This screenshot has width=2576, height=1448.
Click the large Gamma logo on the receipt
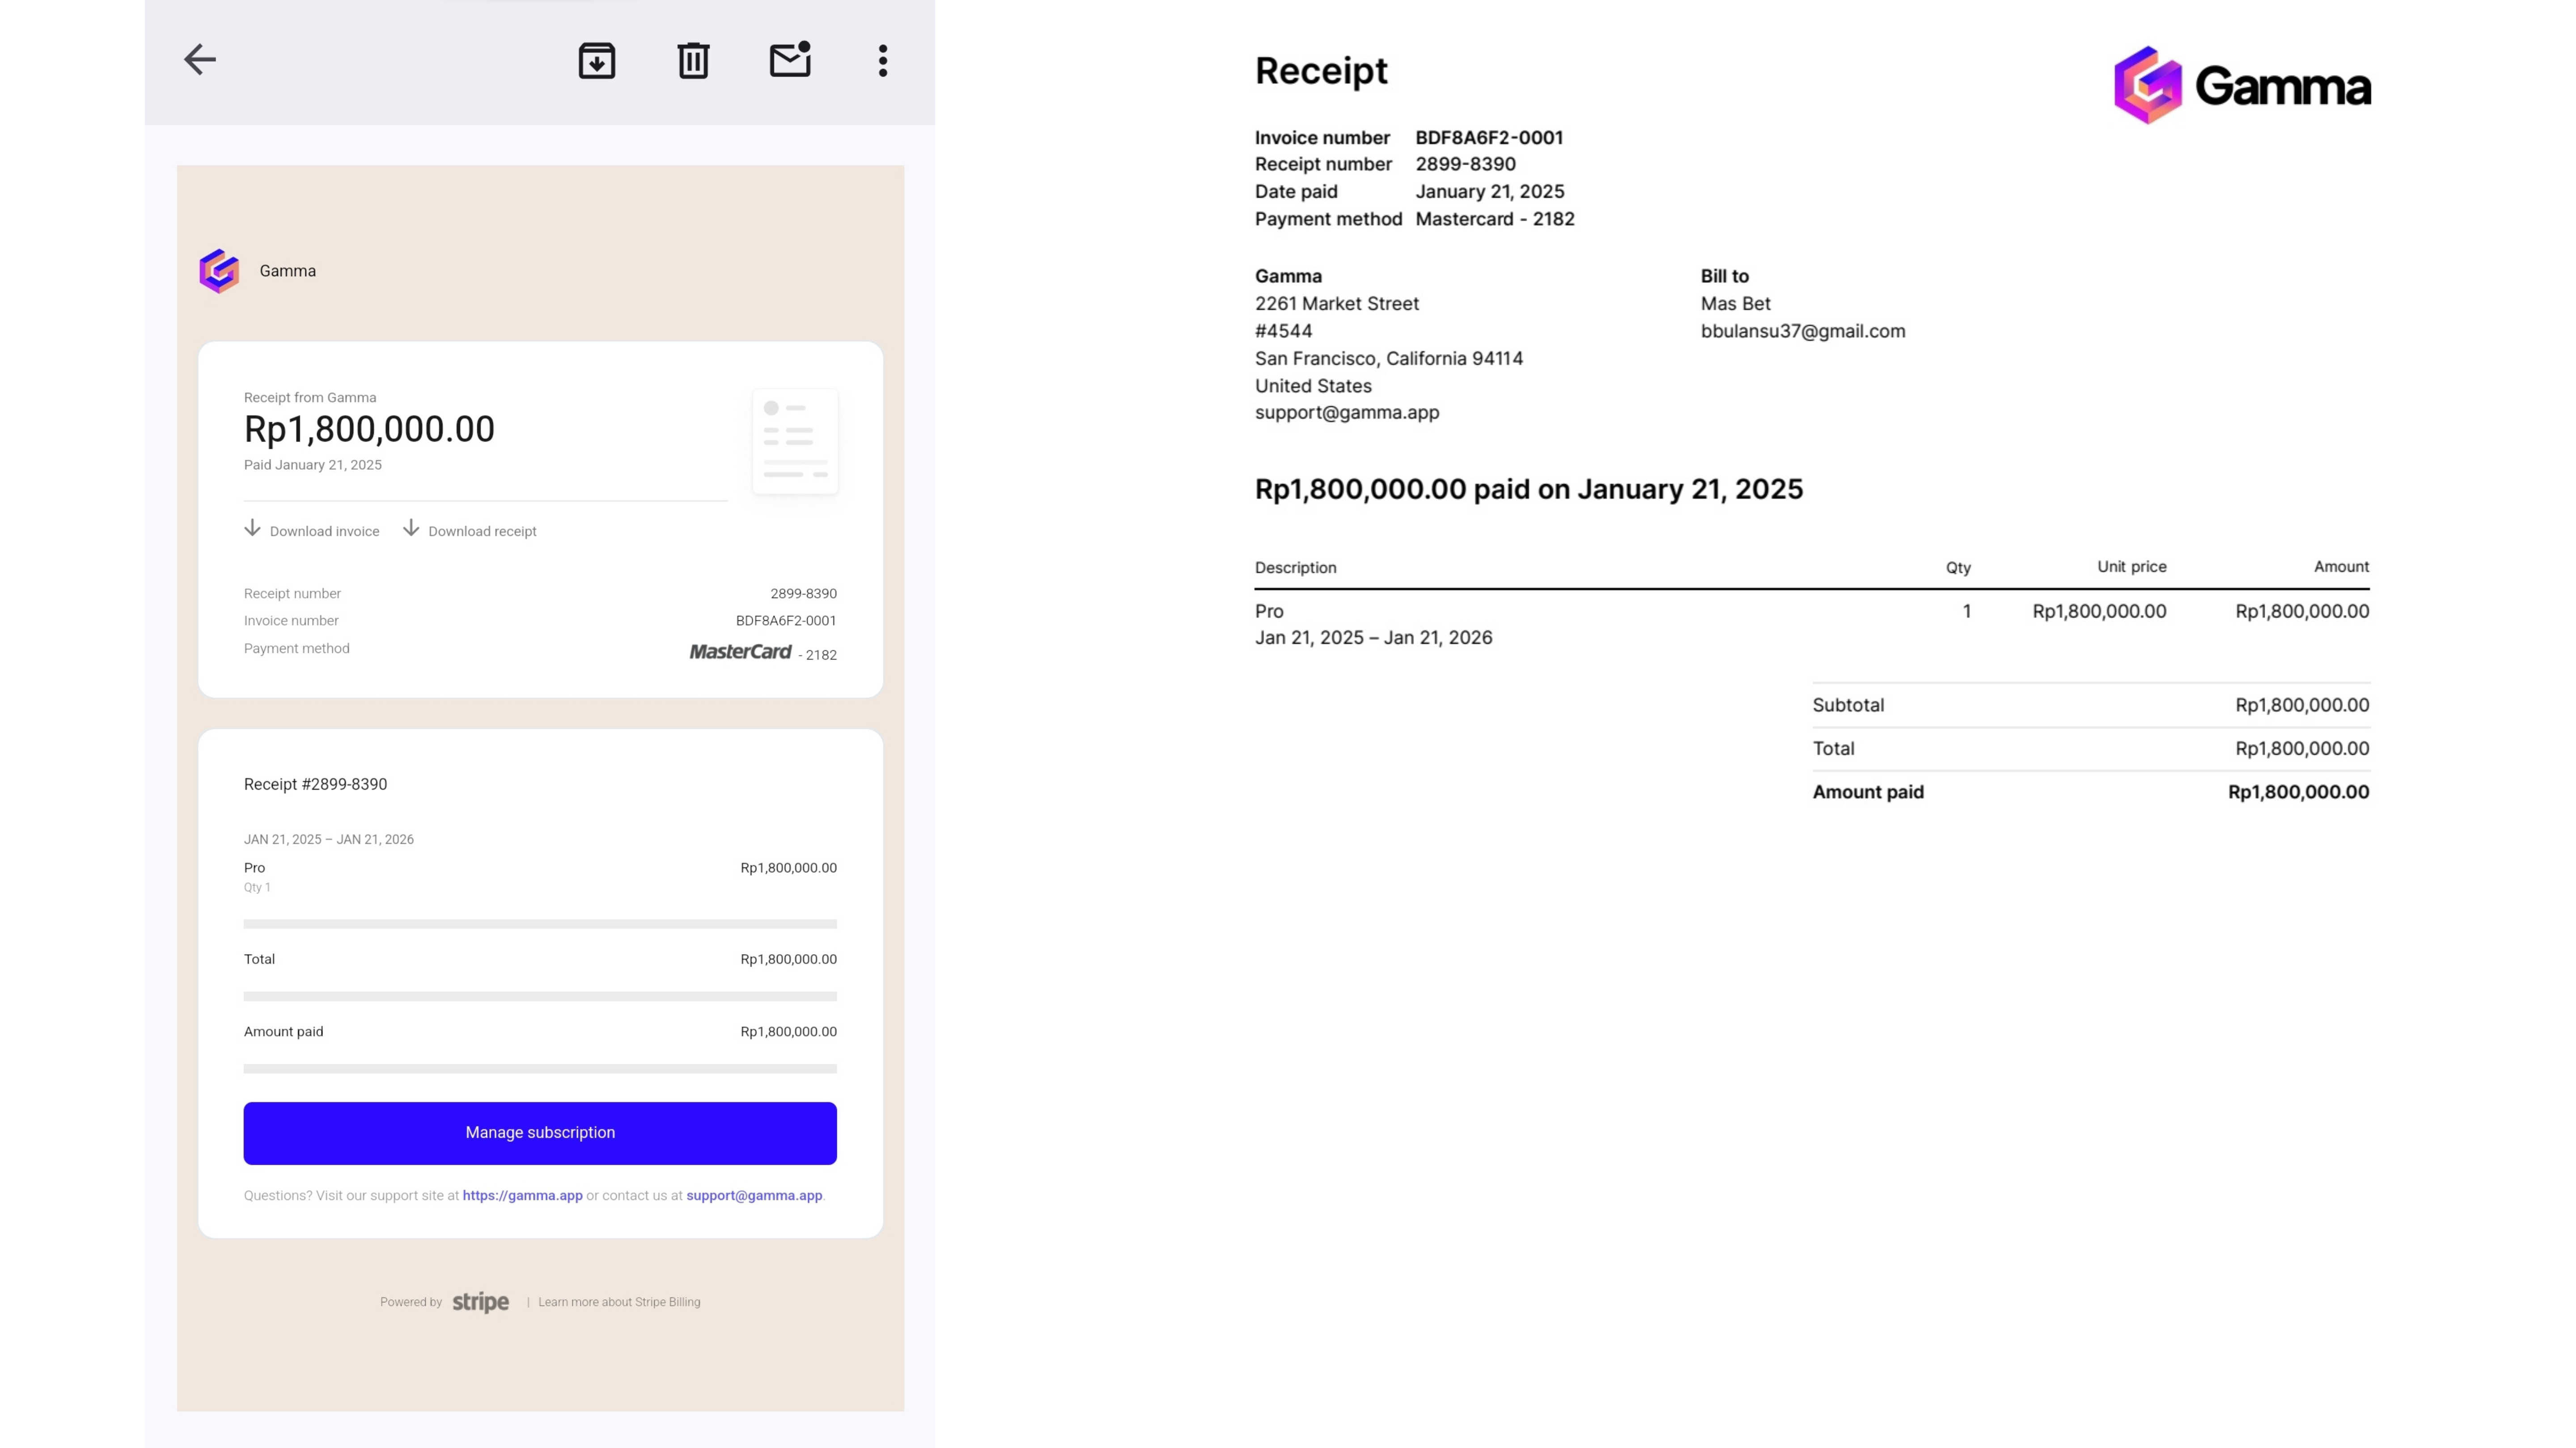click(x=2241, y=86)
